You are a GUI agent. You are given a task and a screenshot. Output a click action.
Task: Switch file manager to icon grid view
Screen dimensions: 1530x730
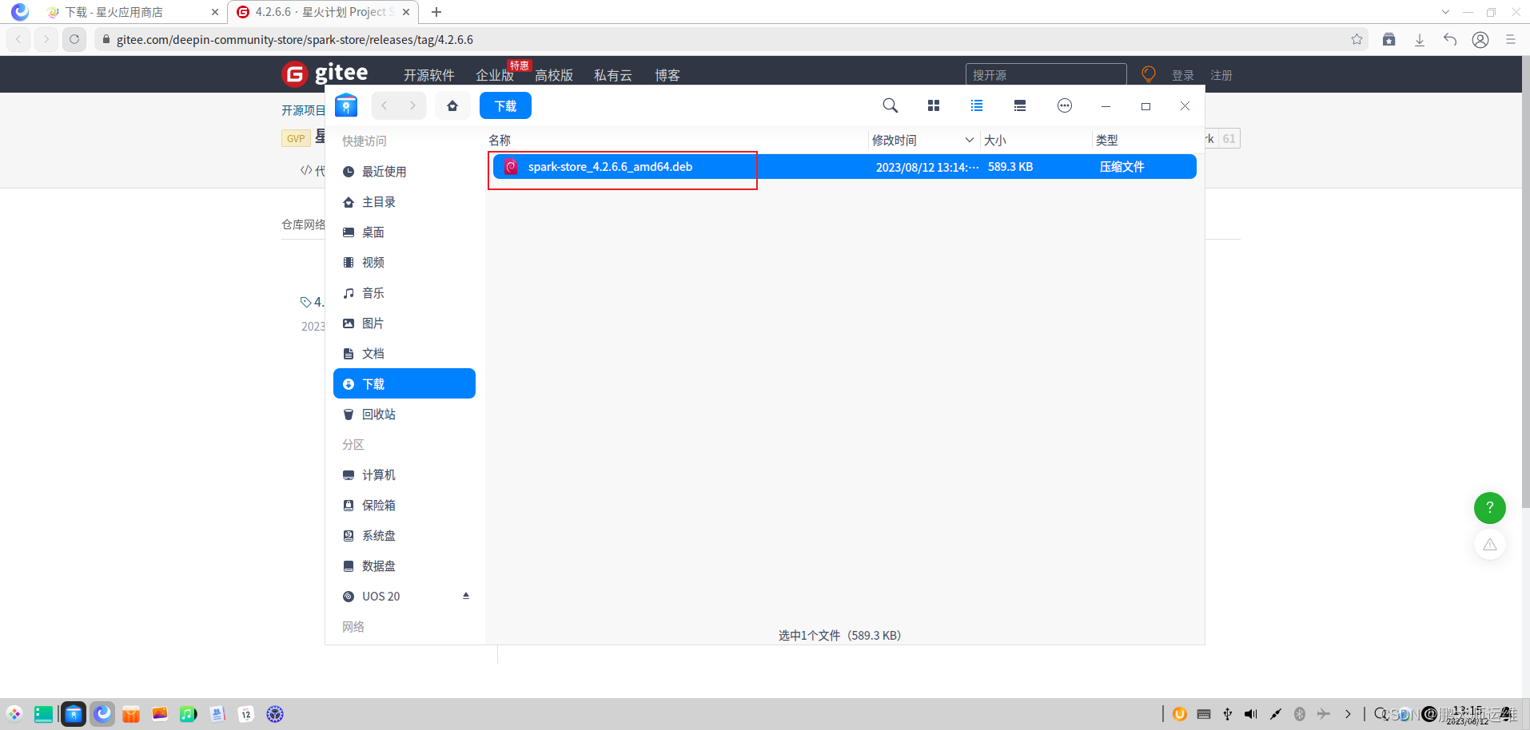[x=934, y=105]
